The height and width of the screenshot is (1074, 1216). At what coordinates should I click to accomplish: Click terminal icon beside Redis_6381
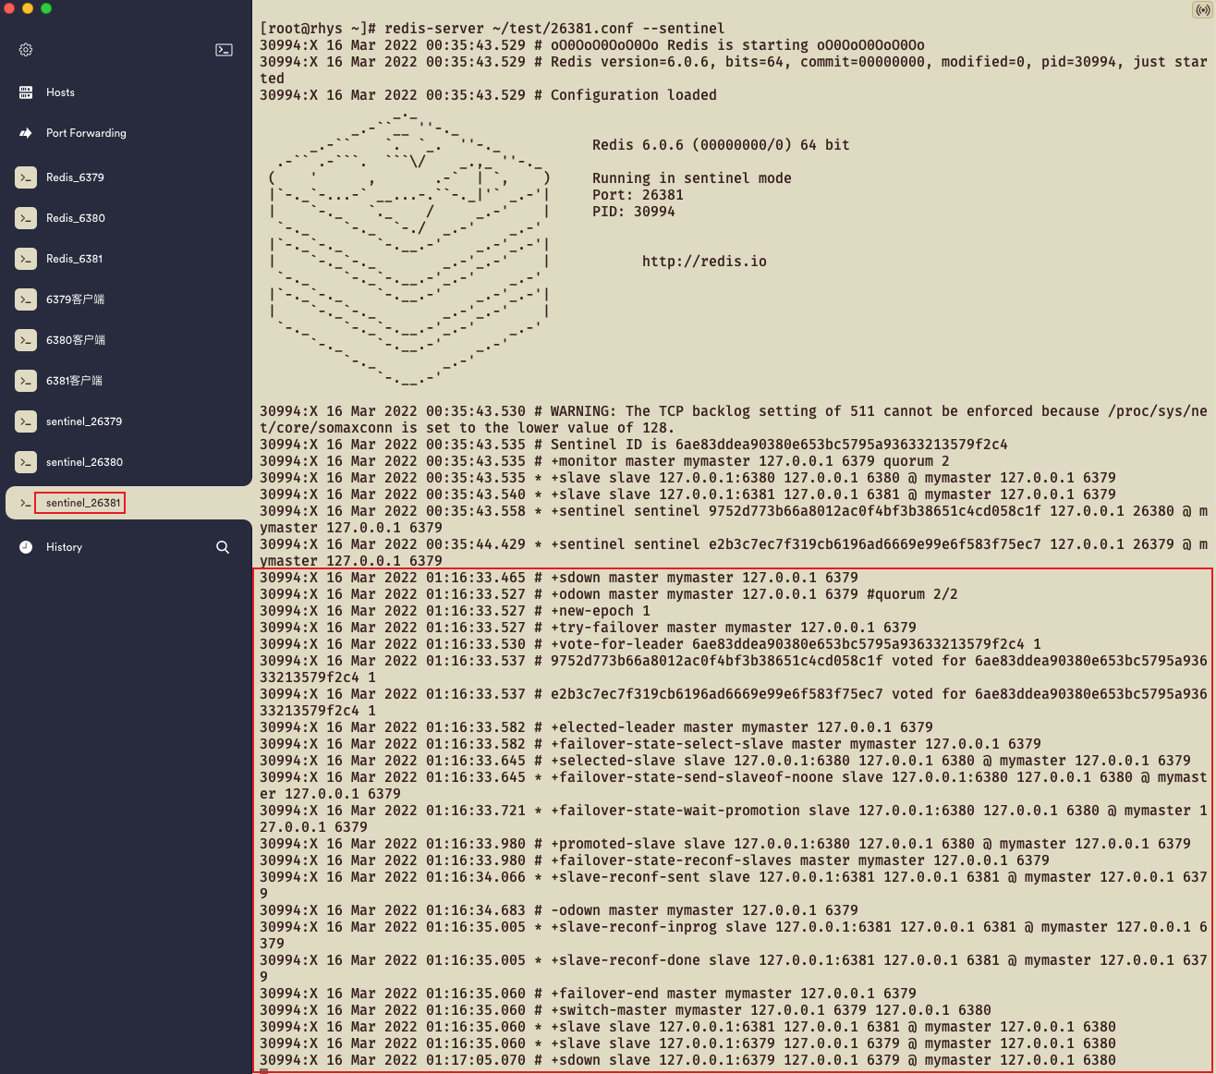[26, 259]
